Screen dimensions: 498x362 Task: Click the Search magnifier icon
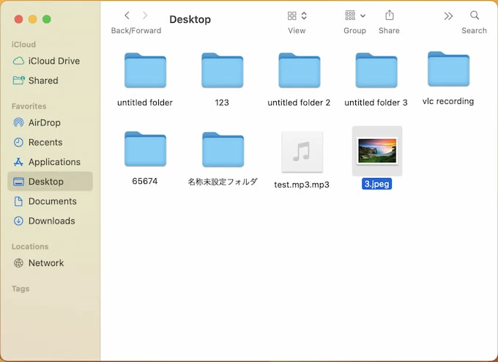click(475, 15)
